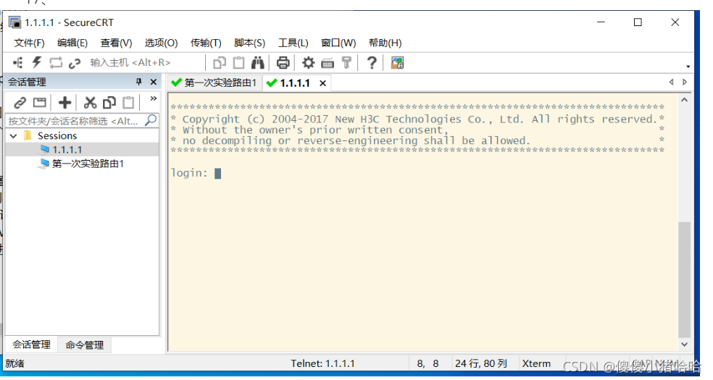The image size is (713, 380).
Task: Collapse the Sessions folder tree
Action: point(14,136)
